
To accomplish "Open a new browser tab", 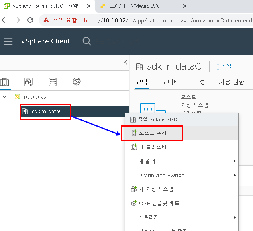I will point(200,6).
